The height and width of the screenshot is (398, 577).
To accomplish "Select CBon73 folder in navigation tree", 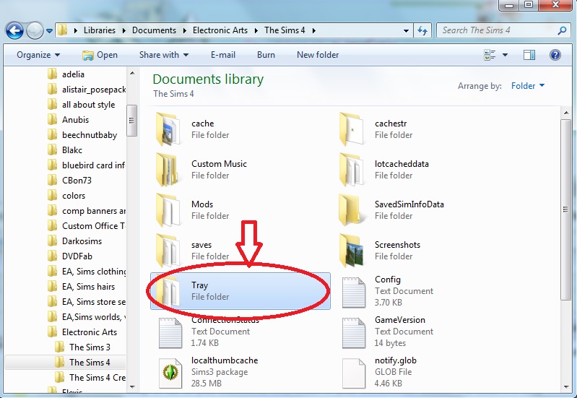I will coord(77,181).
